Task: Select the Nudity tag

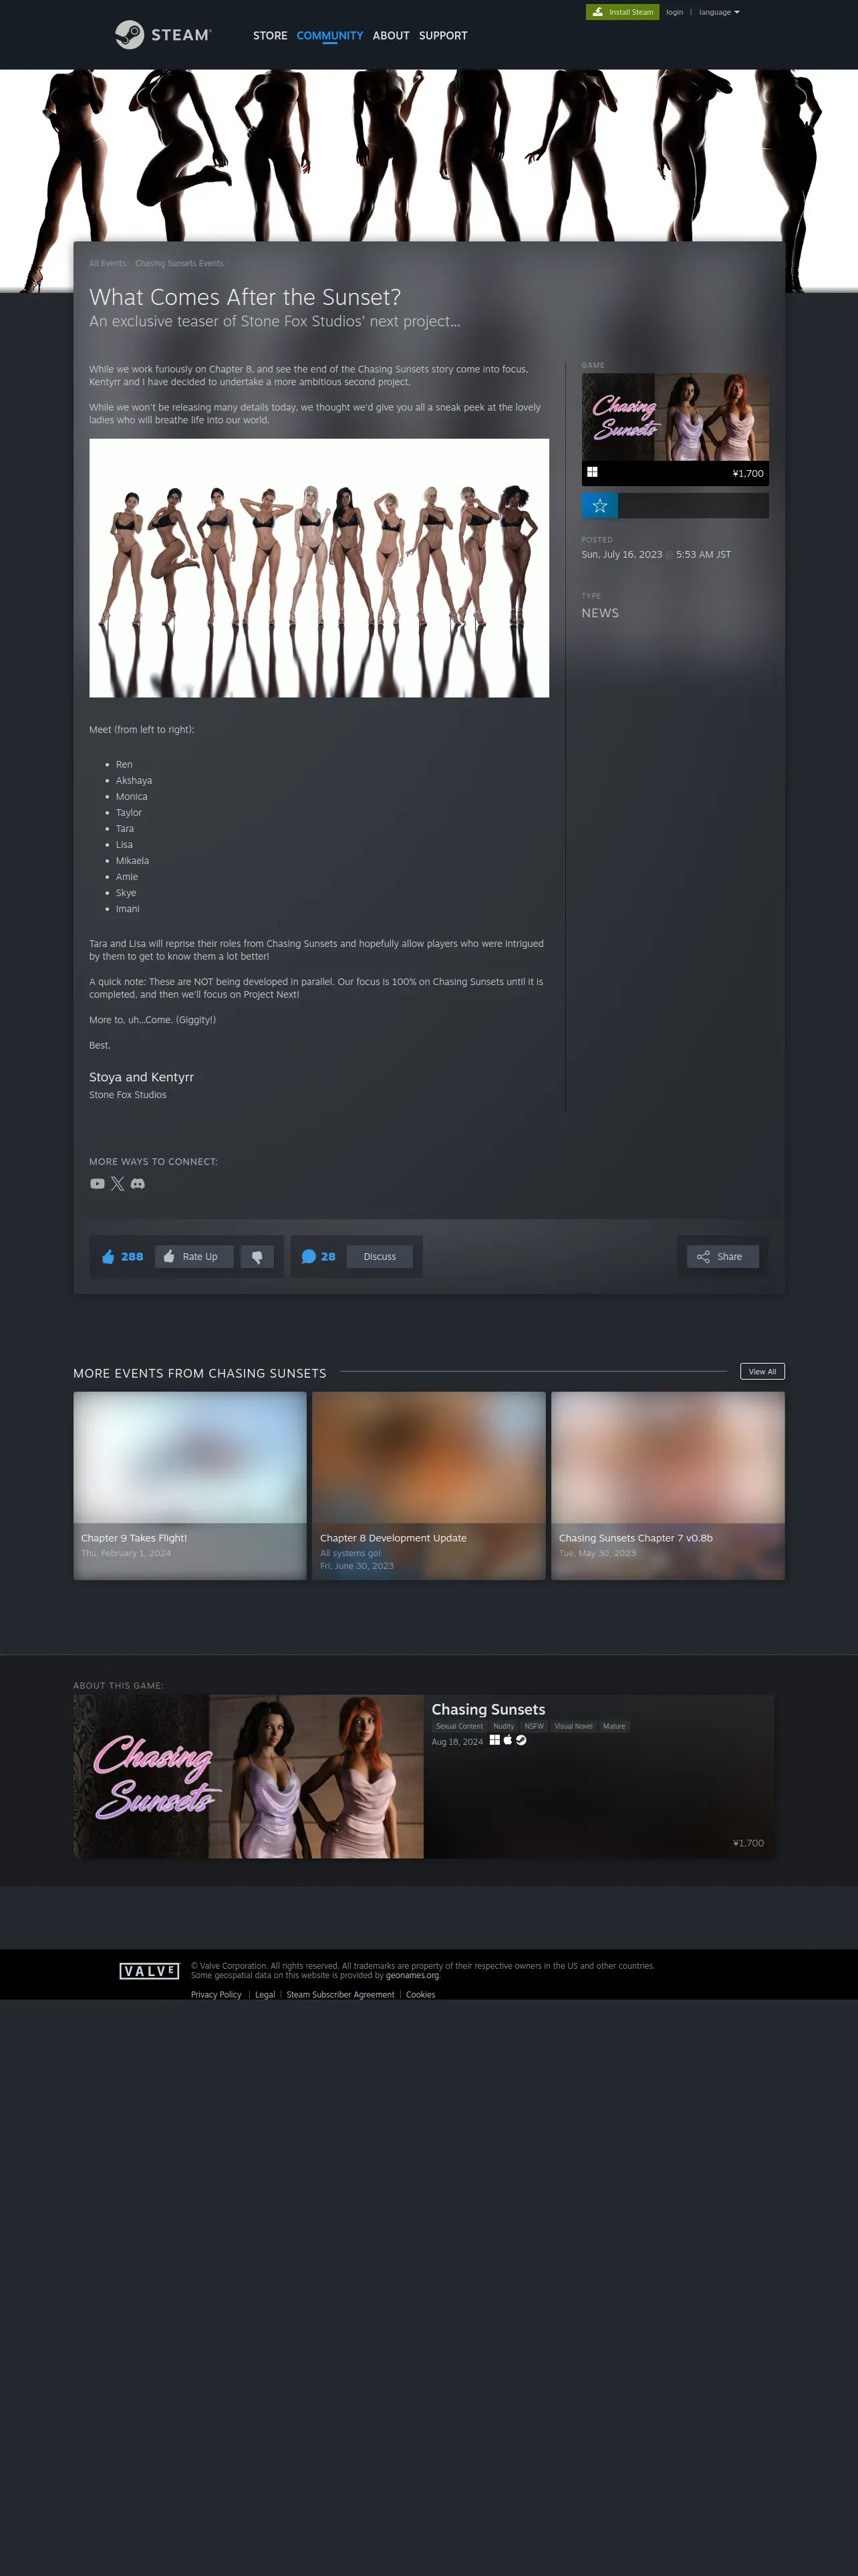Action: click(503, 1726)
